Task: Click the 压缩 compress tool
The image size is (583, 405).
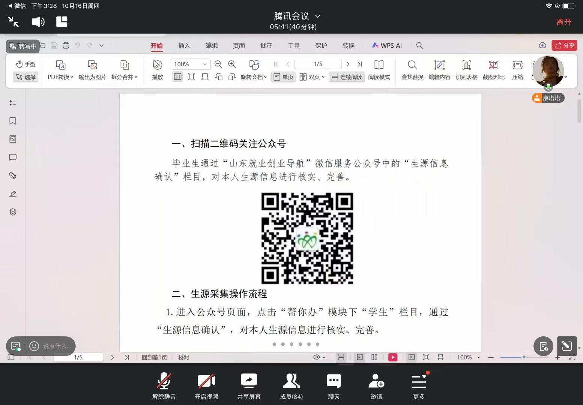Action: (517, 70)
